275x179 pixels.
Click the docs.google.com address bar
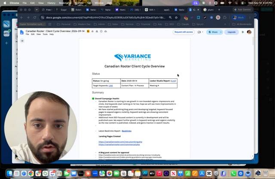pos(105,18)
